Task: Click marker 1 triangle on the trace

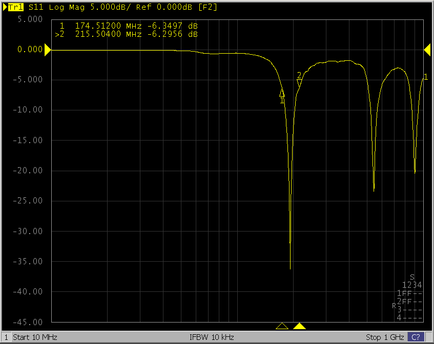Action: coord(282,94)
